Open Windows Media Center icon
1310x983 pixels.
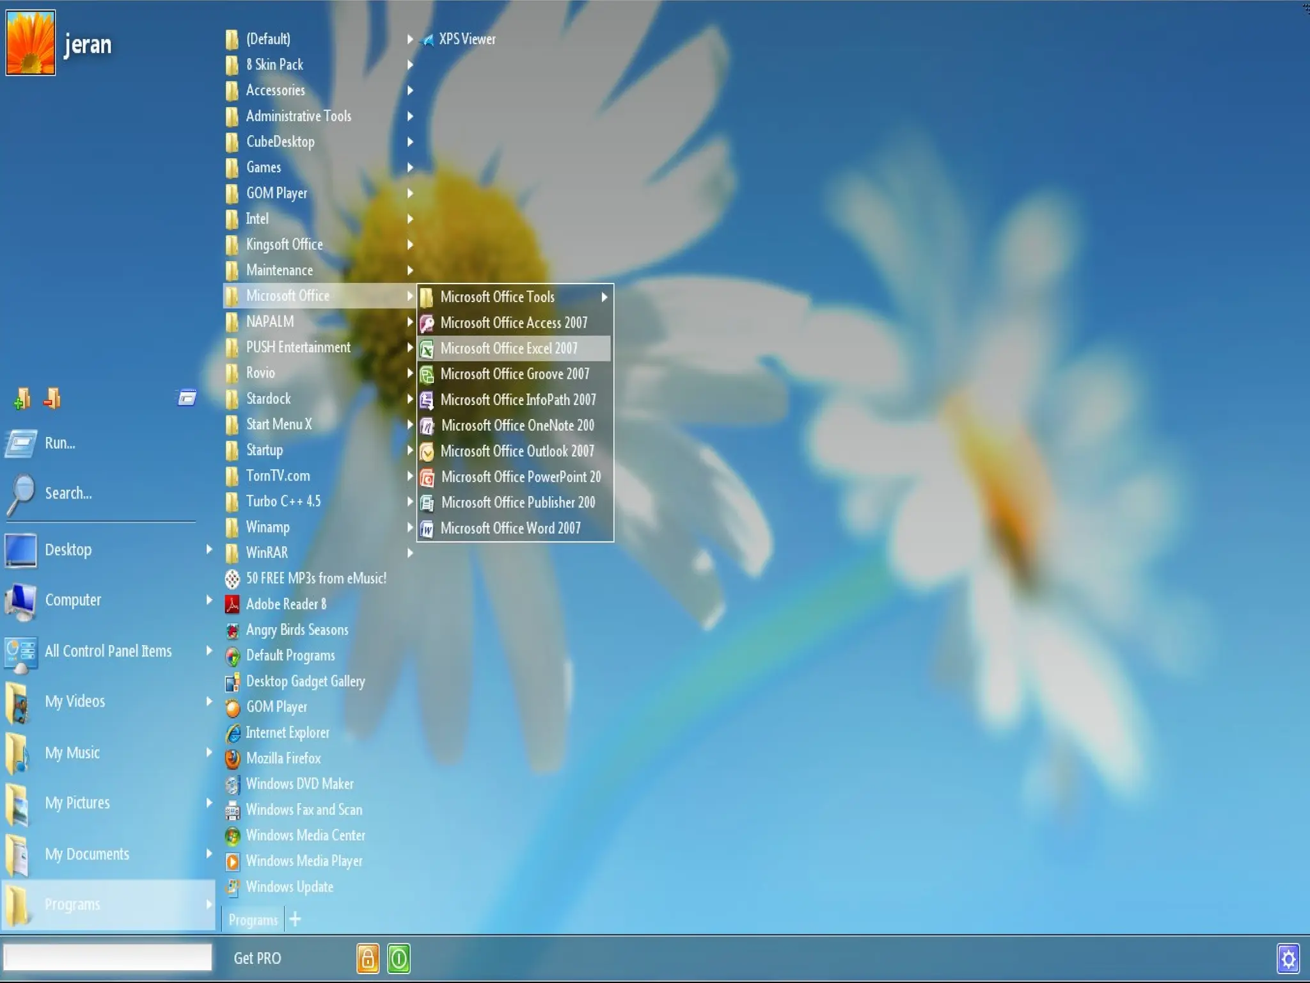pos(233,836)
